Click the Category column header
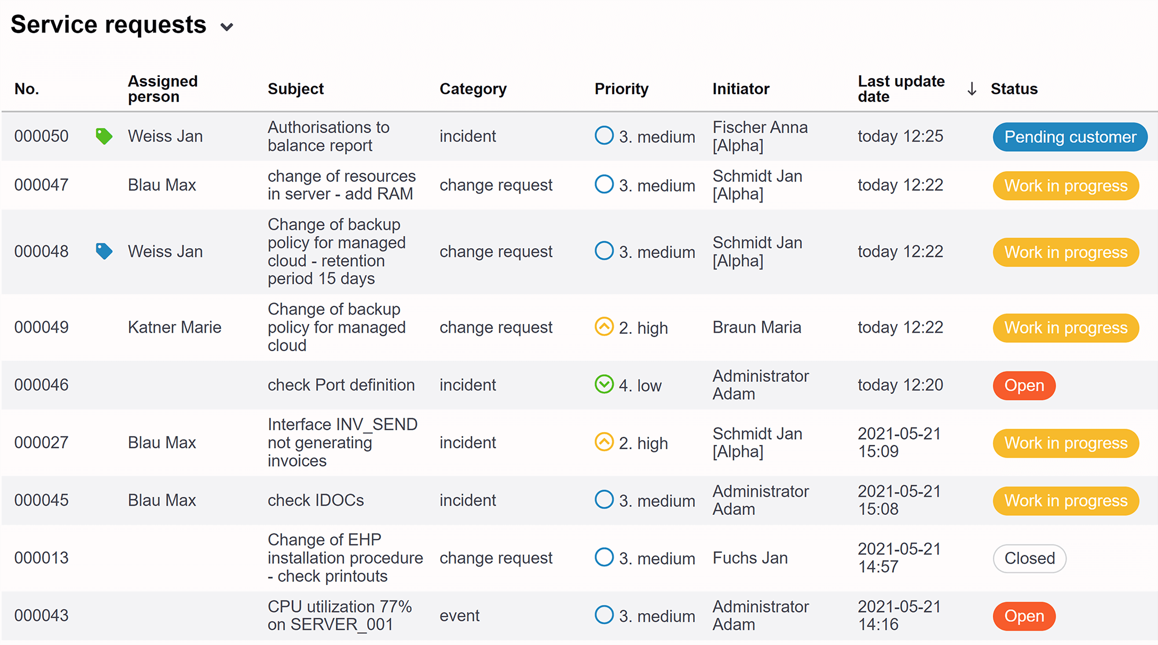The height and width of the screenshot is (645, 1158). (473, 89)
